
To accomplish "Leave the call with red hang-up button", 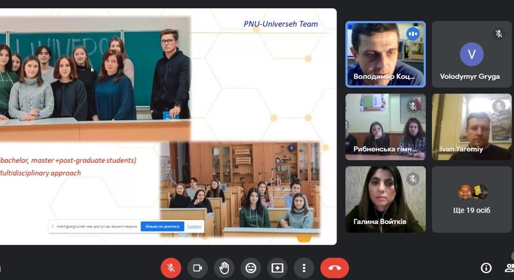I will coord(334,268).
